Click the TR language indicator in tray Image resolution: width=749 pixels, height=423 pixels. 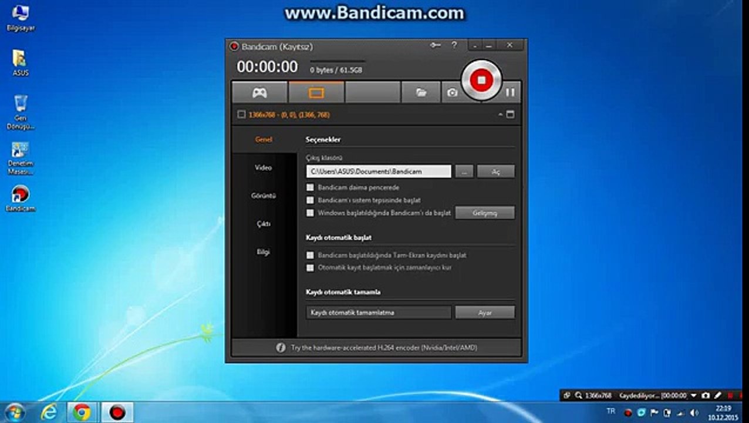(611, 411)
